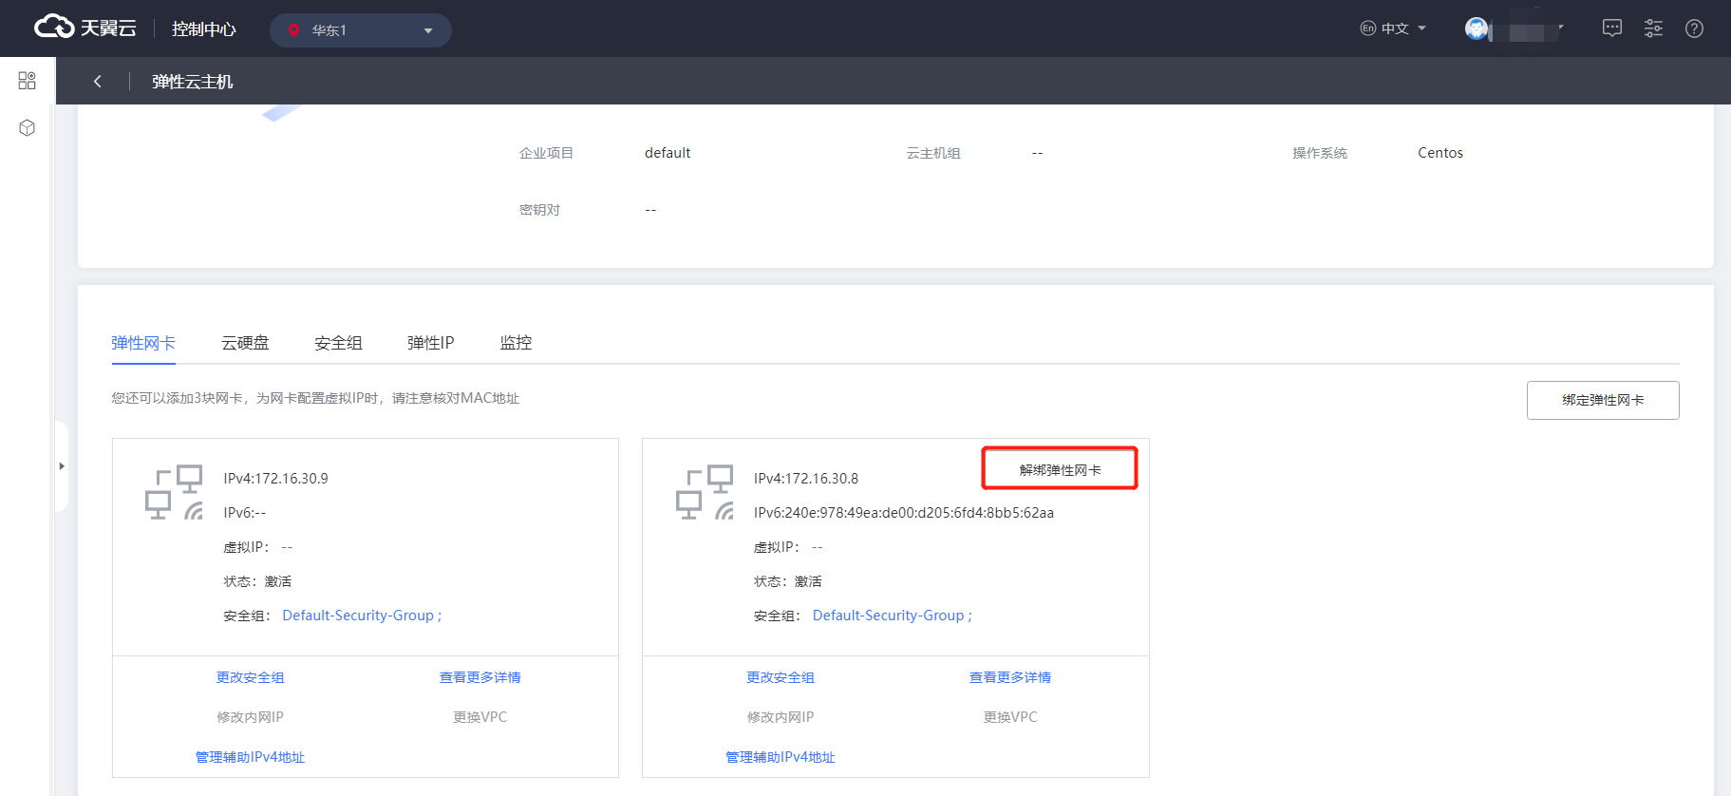Open the 华东1 region dropdown
The height and width of the screenshot is (796, 1731).
click(x=360, y=30)
